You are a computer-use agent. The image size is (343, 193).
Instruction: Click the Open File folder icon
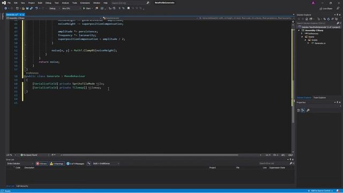(23, 9)
